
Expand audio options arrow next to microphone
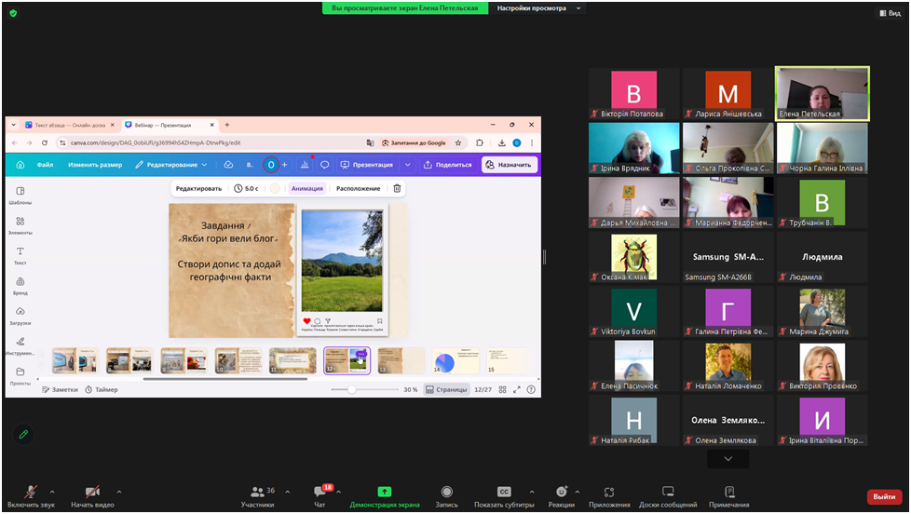[52, 492]
